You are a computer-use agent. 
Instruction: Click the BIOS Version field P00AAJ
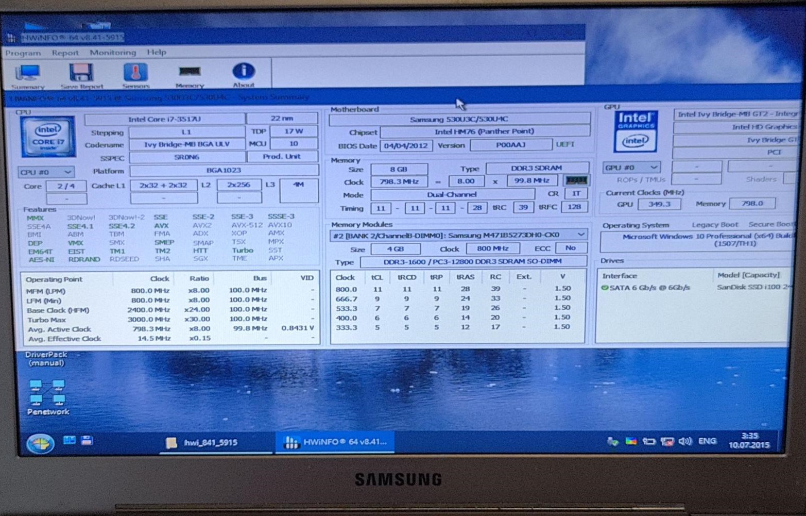[510, 145]
